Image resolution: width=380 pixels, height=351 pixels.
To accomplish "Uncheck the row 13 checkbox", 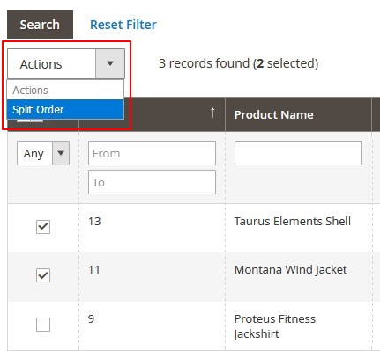I will [x=43, y=227].
